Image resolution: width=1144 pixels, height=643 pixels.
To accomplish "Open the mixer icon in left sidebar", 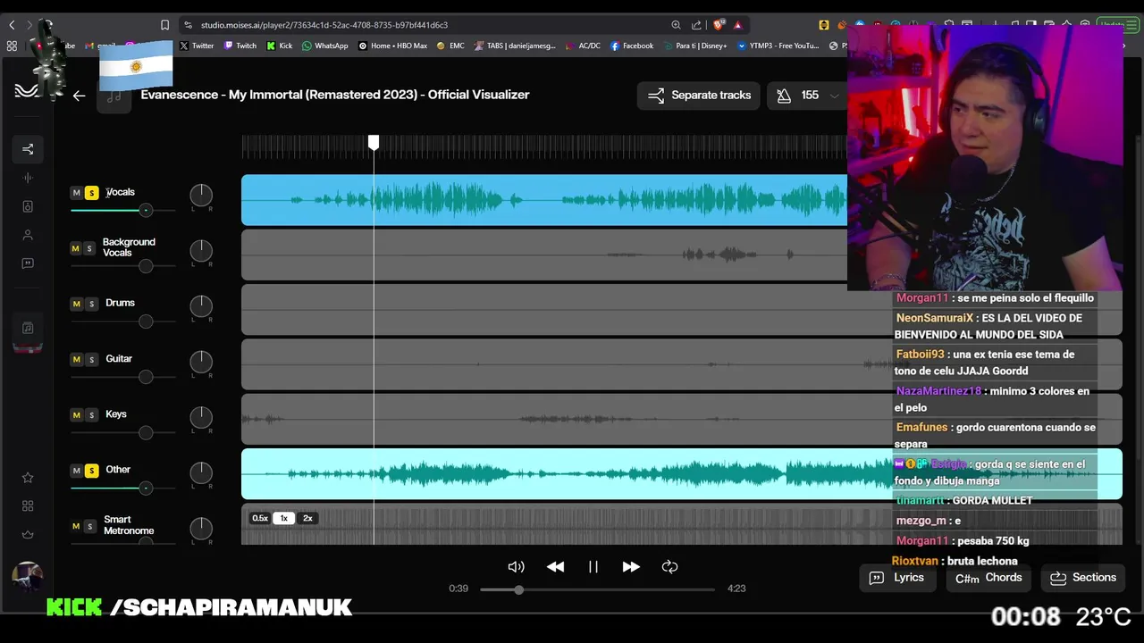I will click(28, 149).
